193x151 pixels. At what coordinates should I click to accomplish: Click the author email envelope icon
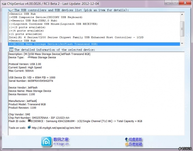pos(127,144)
